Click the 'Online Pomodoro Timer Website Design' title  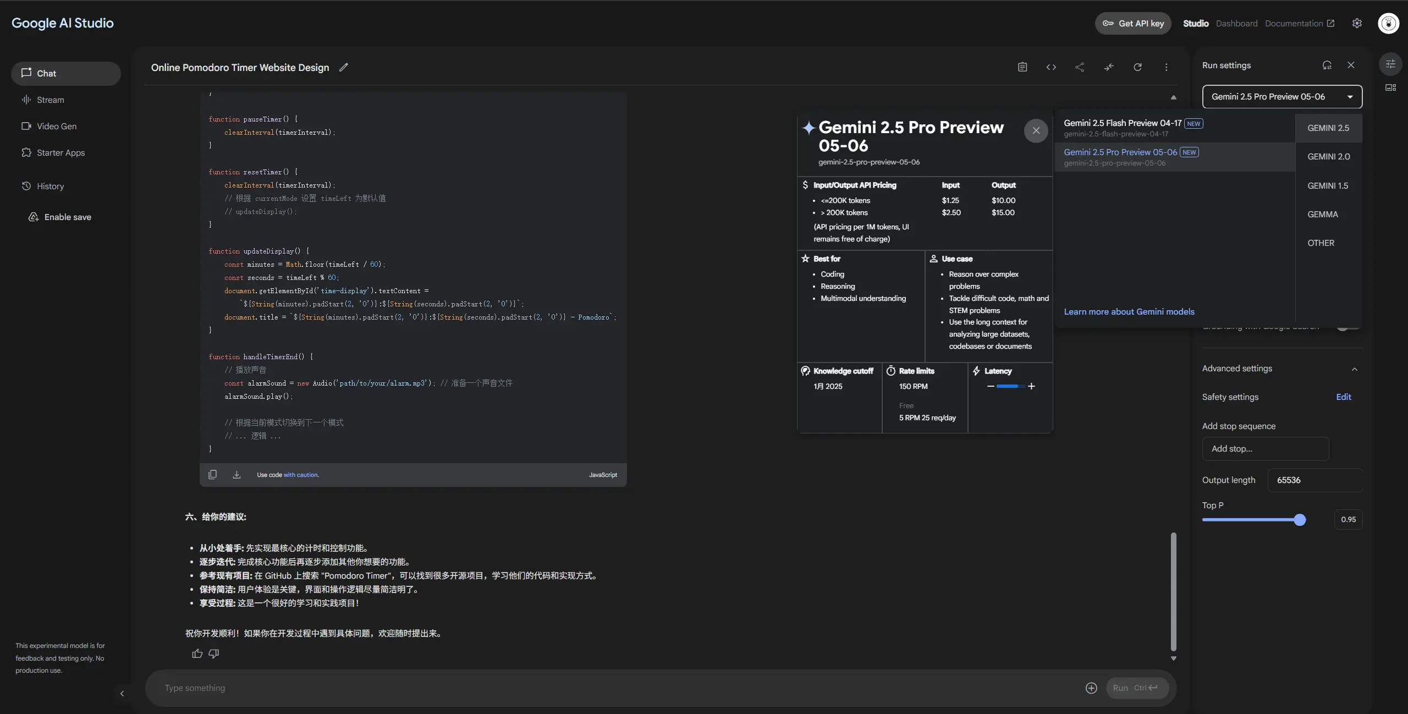[240, 68]
